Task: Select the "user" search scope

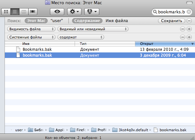Action: [x=57, y=21]
